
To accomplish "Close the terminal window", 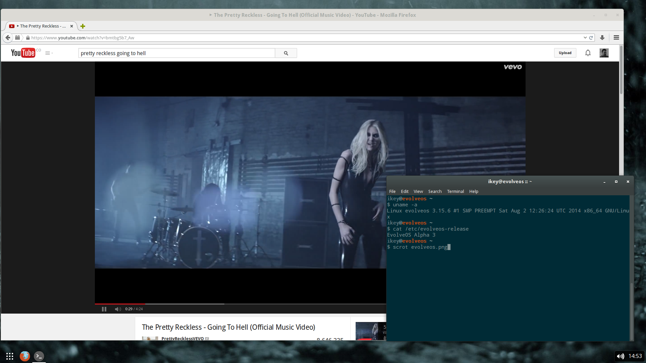I will (628, 182).
